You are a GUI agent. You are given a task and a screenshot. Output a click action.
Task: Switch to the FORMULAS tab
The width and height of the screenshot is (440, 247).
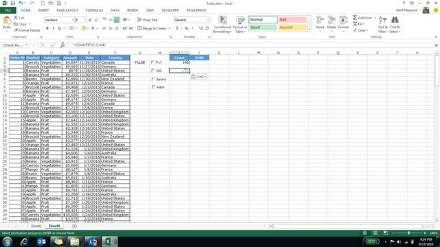94,10
